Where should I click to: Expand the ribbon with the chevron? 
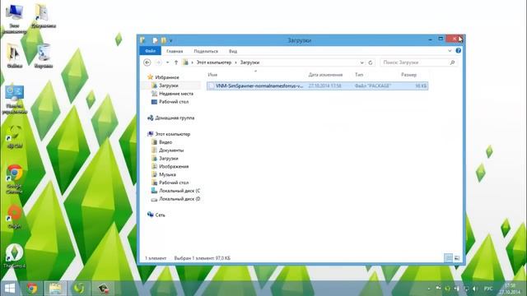coord(450,51)
